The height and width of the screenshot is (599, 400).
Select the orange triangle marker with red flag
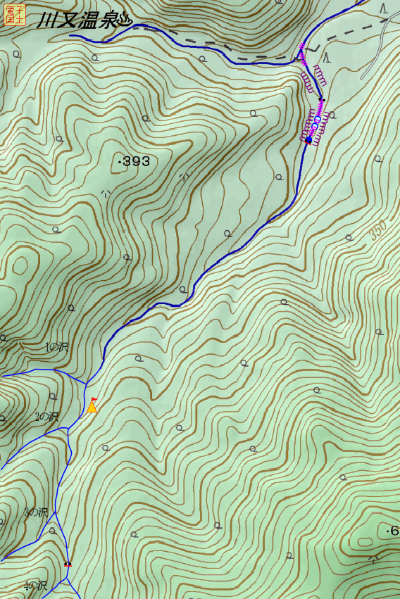[92, 405]
